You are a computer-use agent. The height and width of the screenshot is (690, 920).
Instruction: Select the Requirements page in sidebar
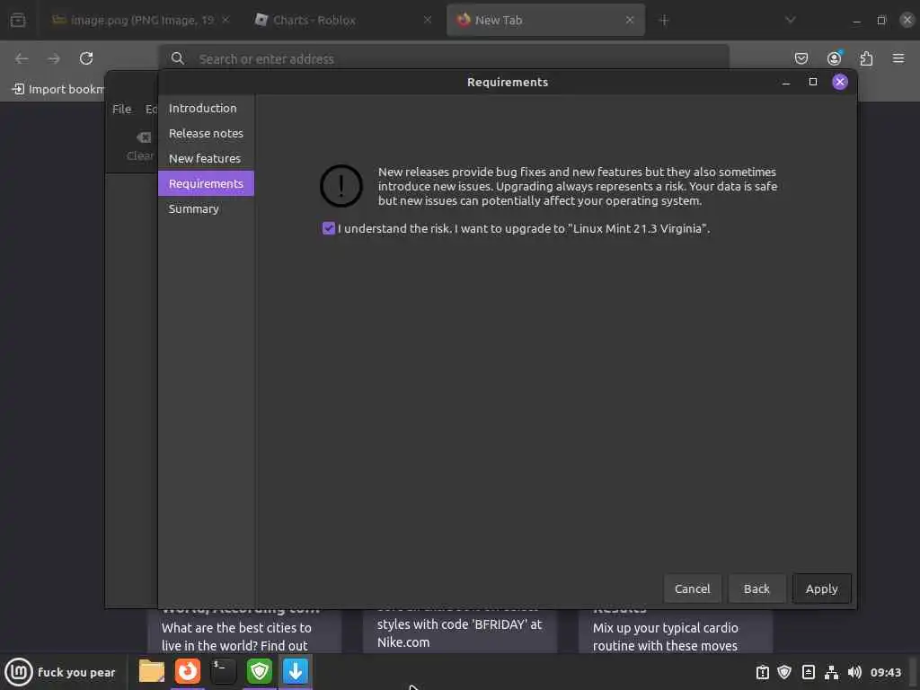(x=206, y=183)
